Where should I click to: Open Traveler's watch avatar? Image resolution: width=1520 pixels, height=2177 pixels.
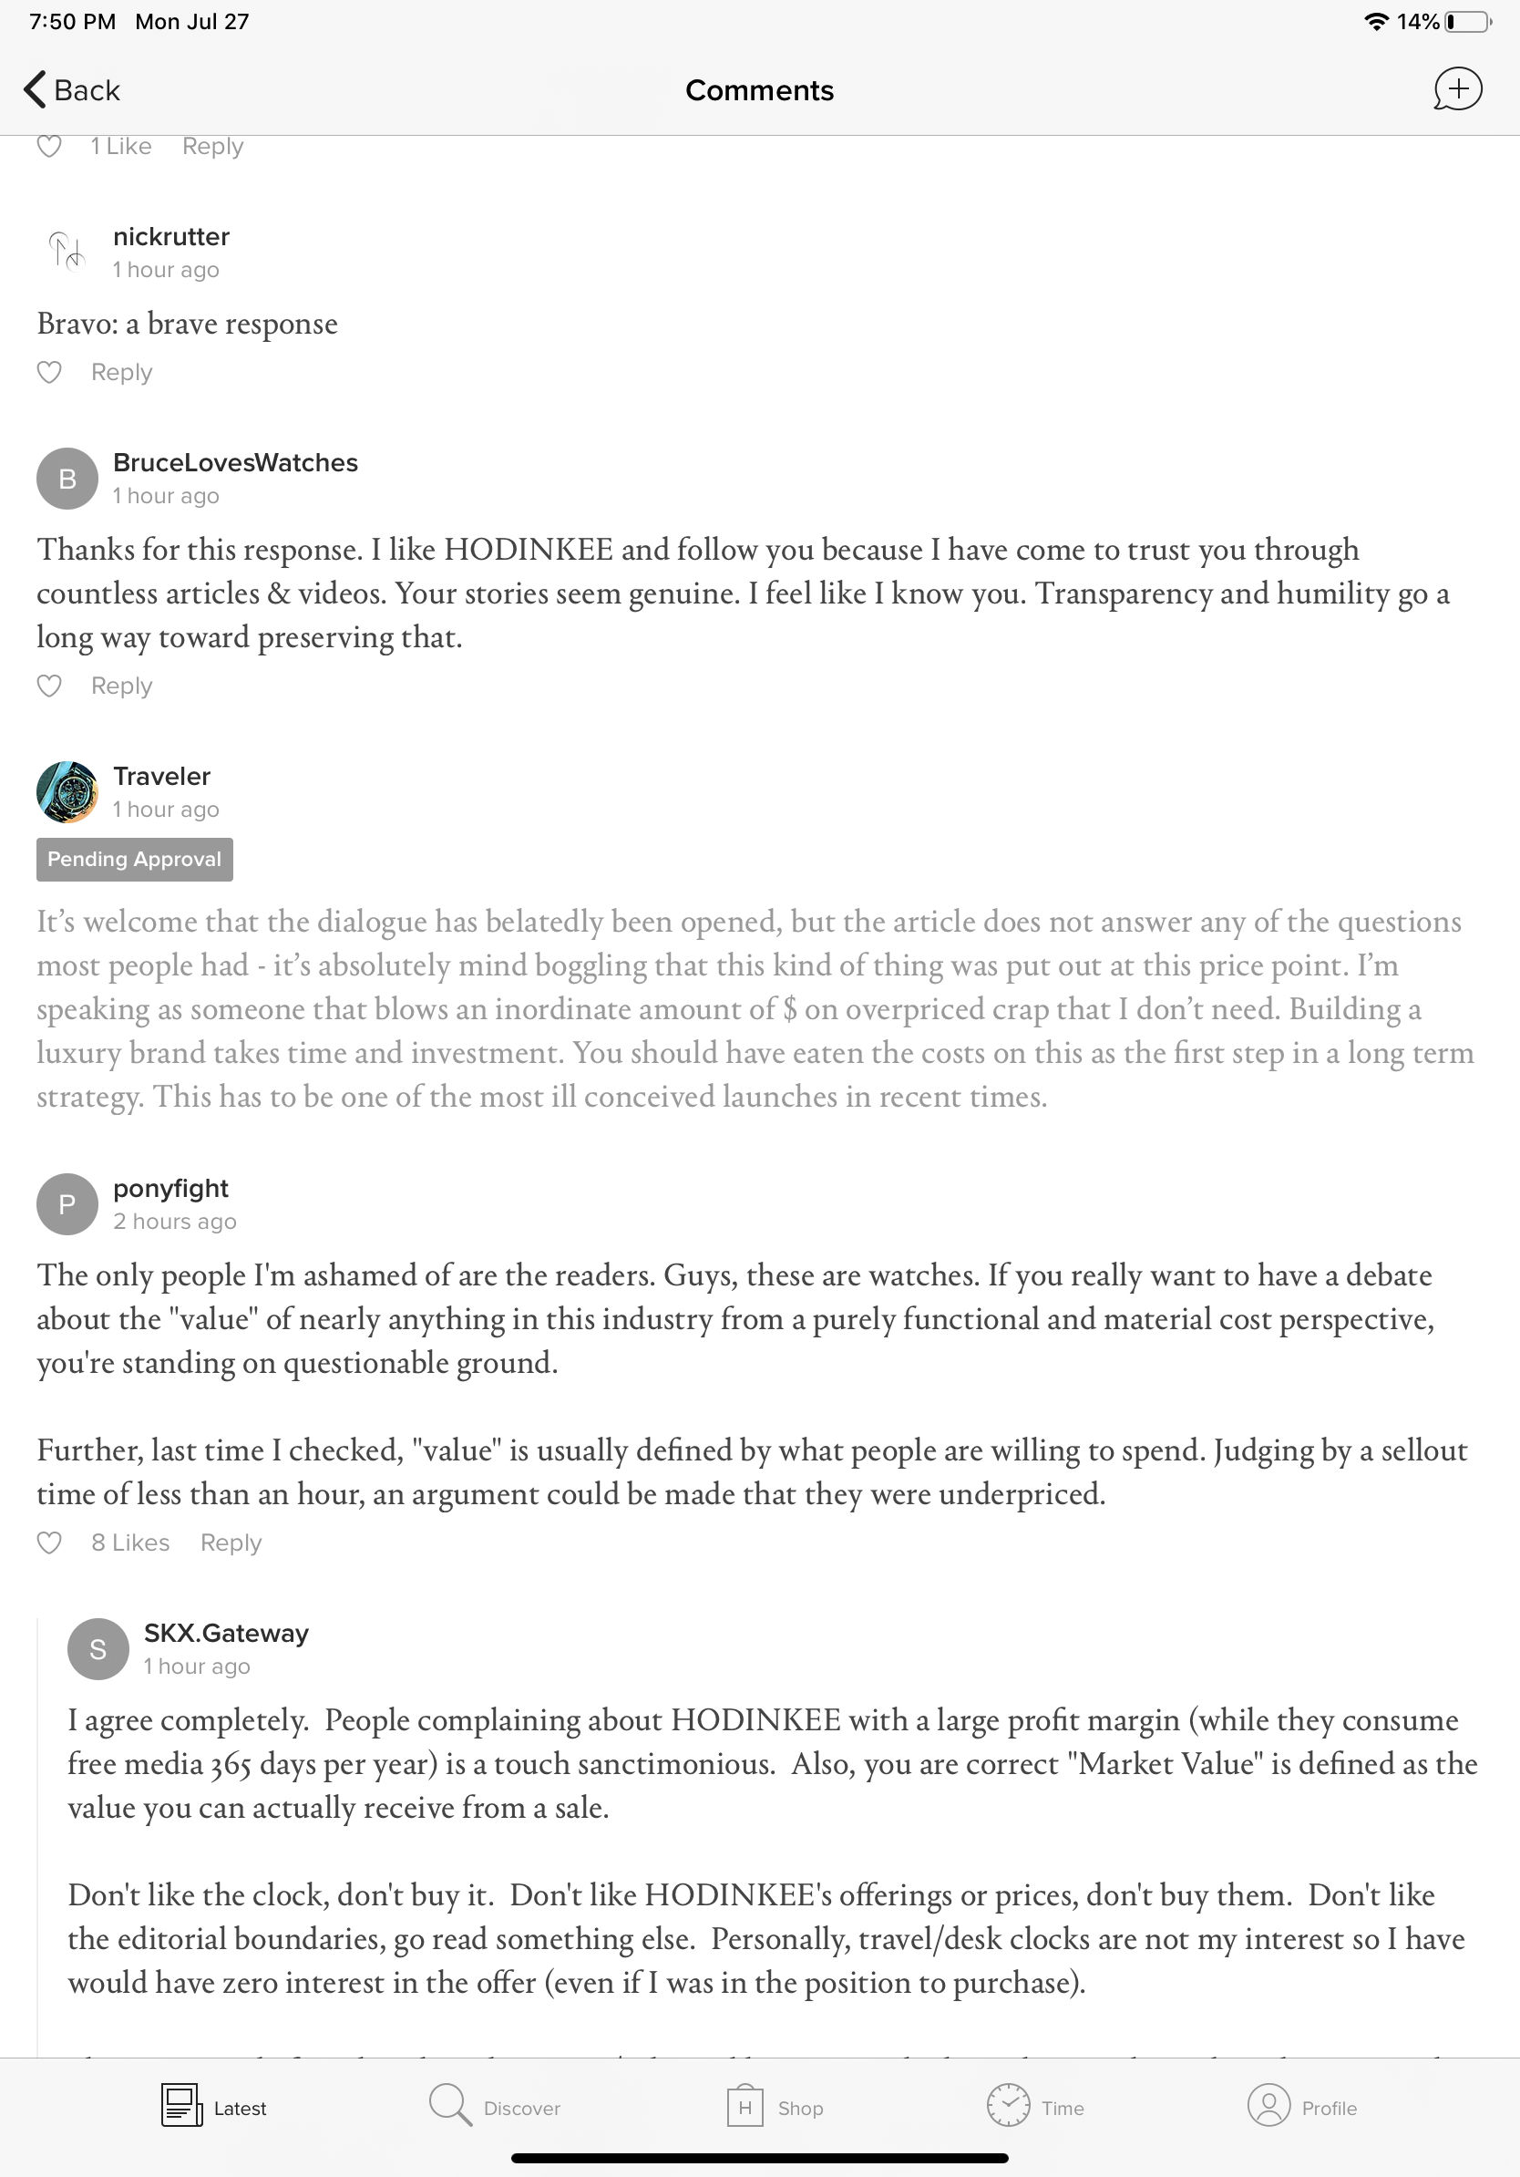click(67, 791)
